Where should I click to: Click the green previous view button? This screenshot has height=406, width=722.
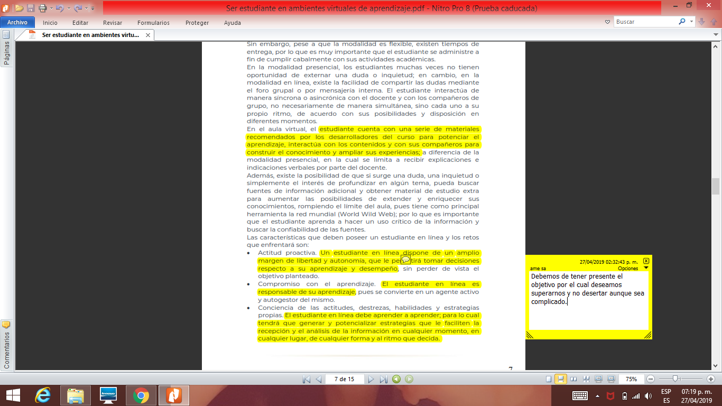pos(396,379)
